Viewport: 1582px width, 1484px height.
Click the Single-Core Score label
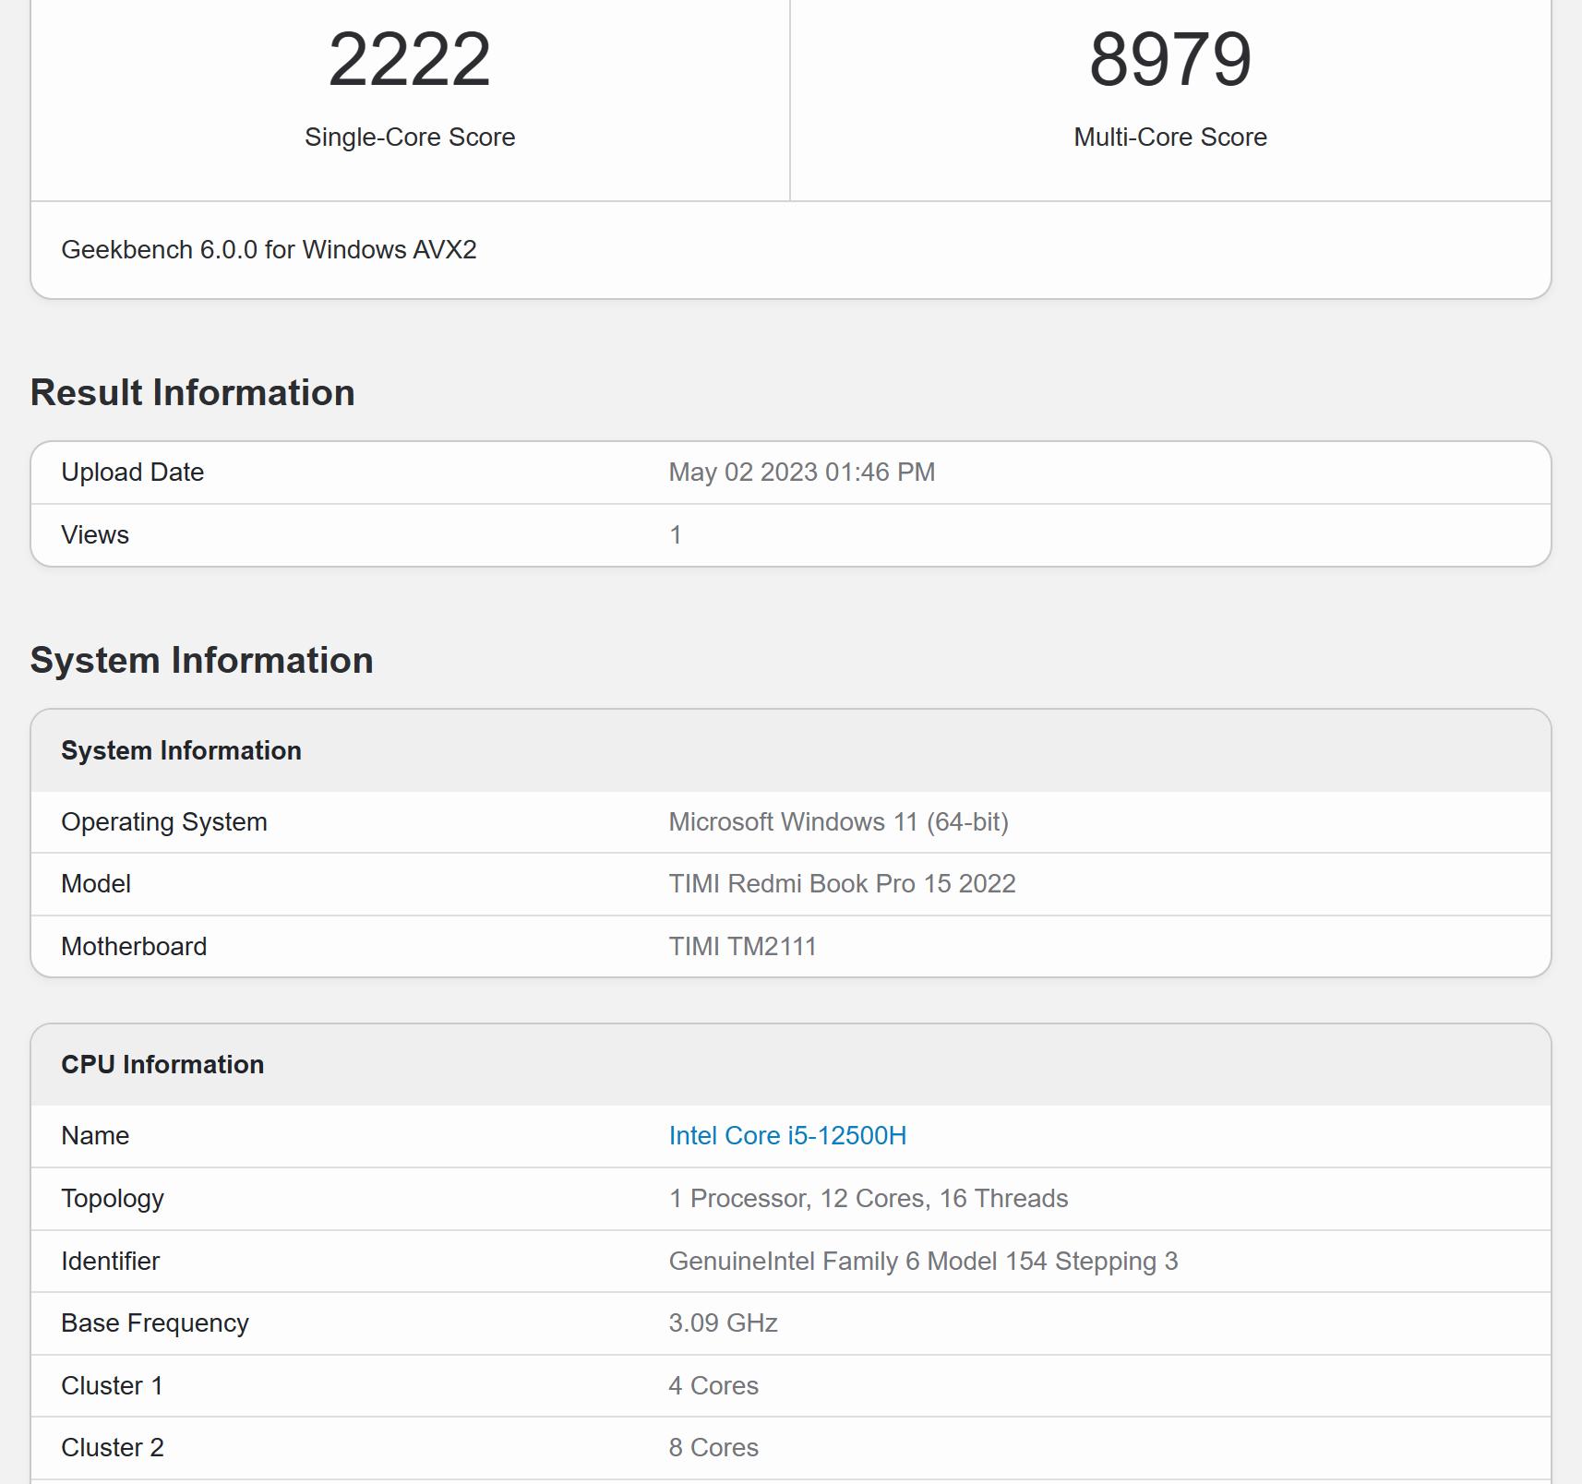(x=411, y=137)
